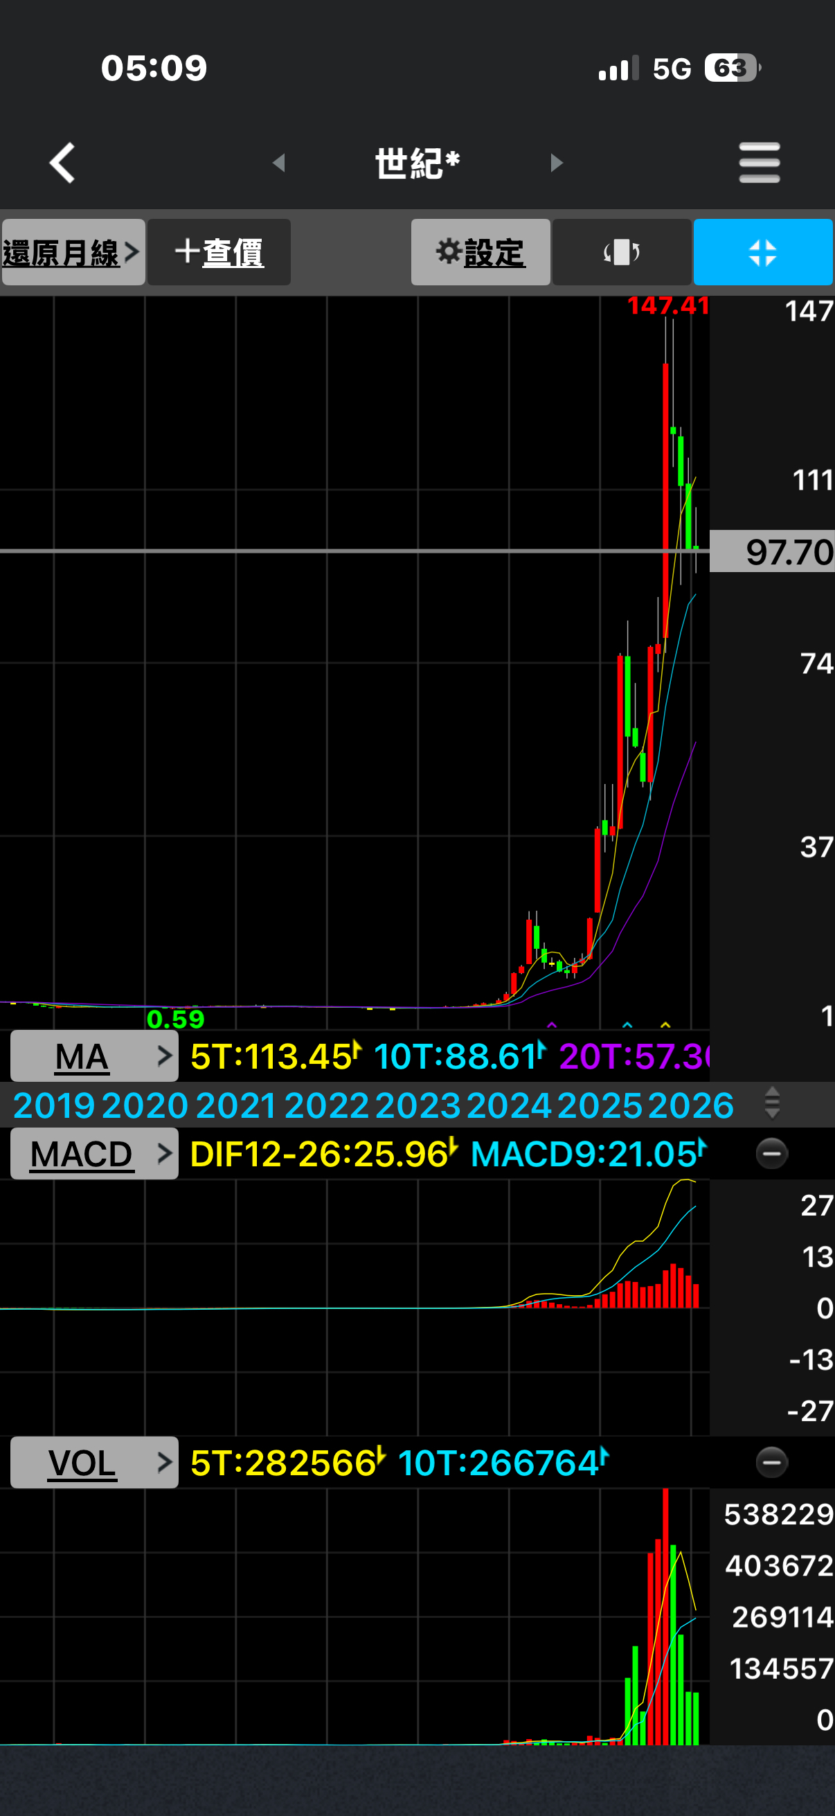Rotate the screen orientation

coord(622,252)
